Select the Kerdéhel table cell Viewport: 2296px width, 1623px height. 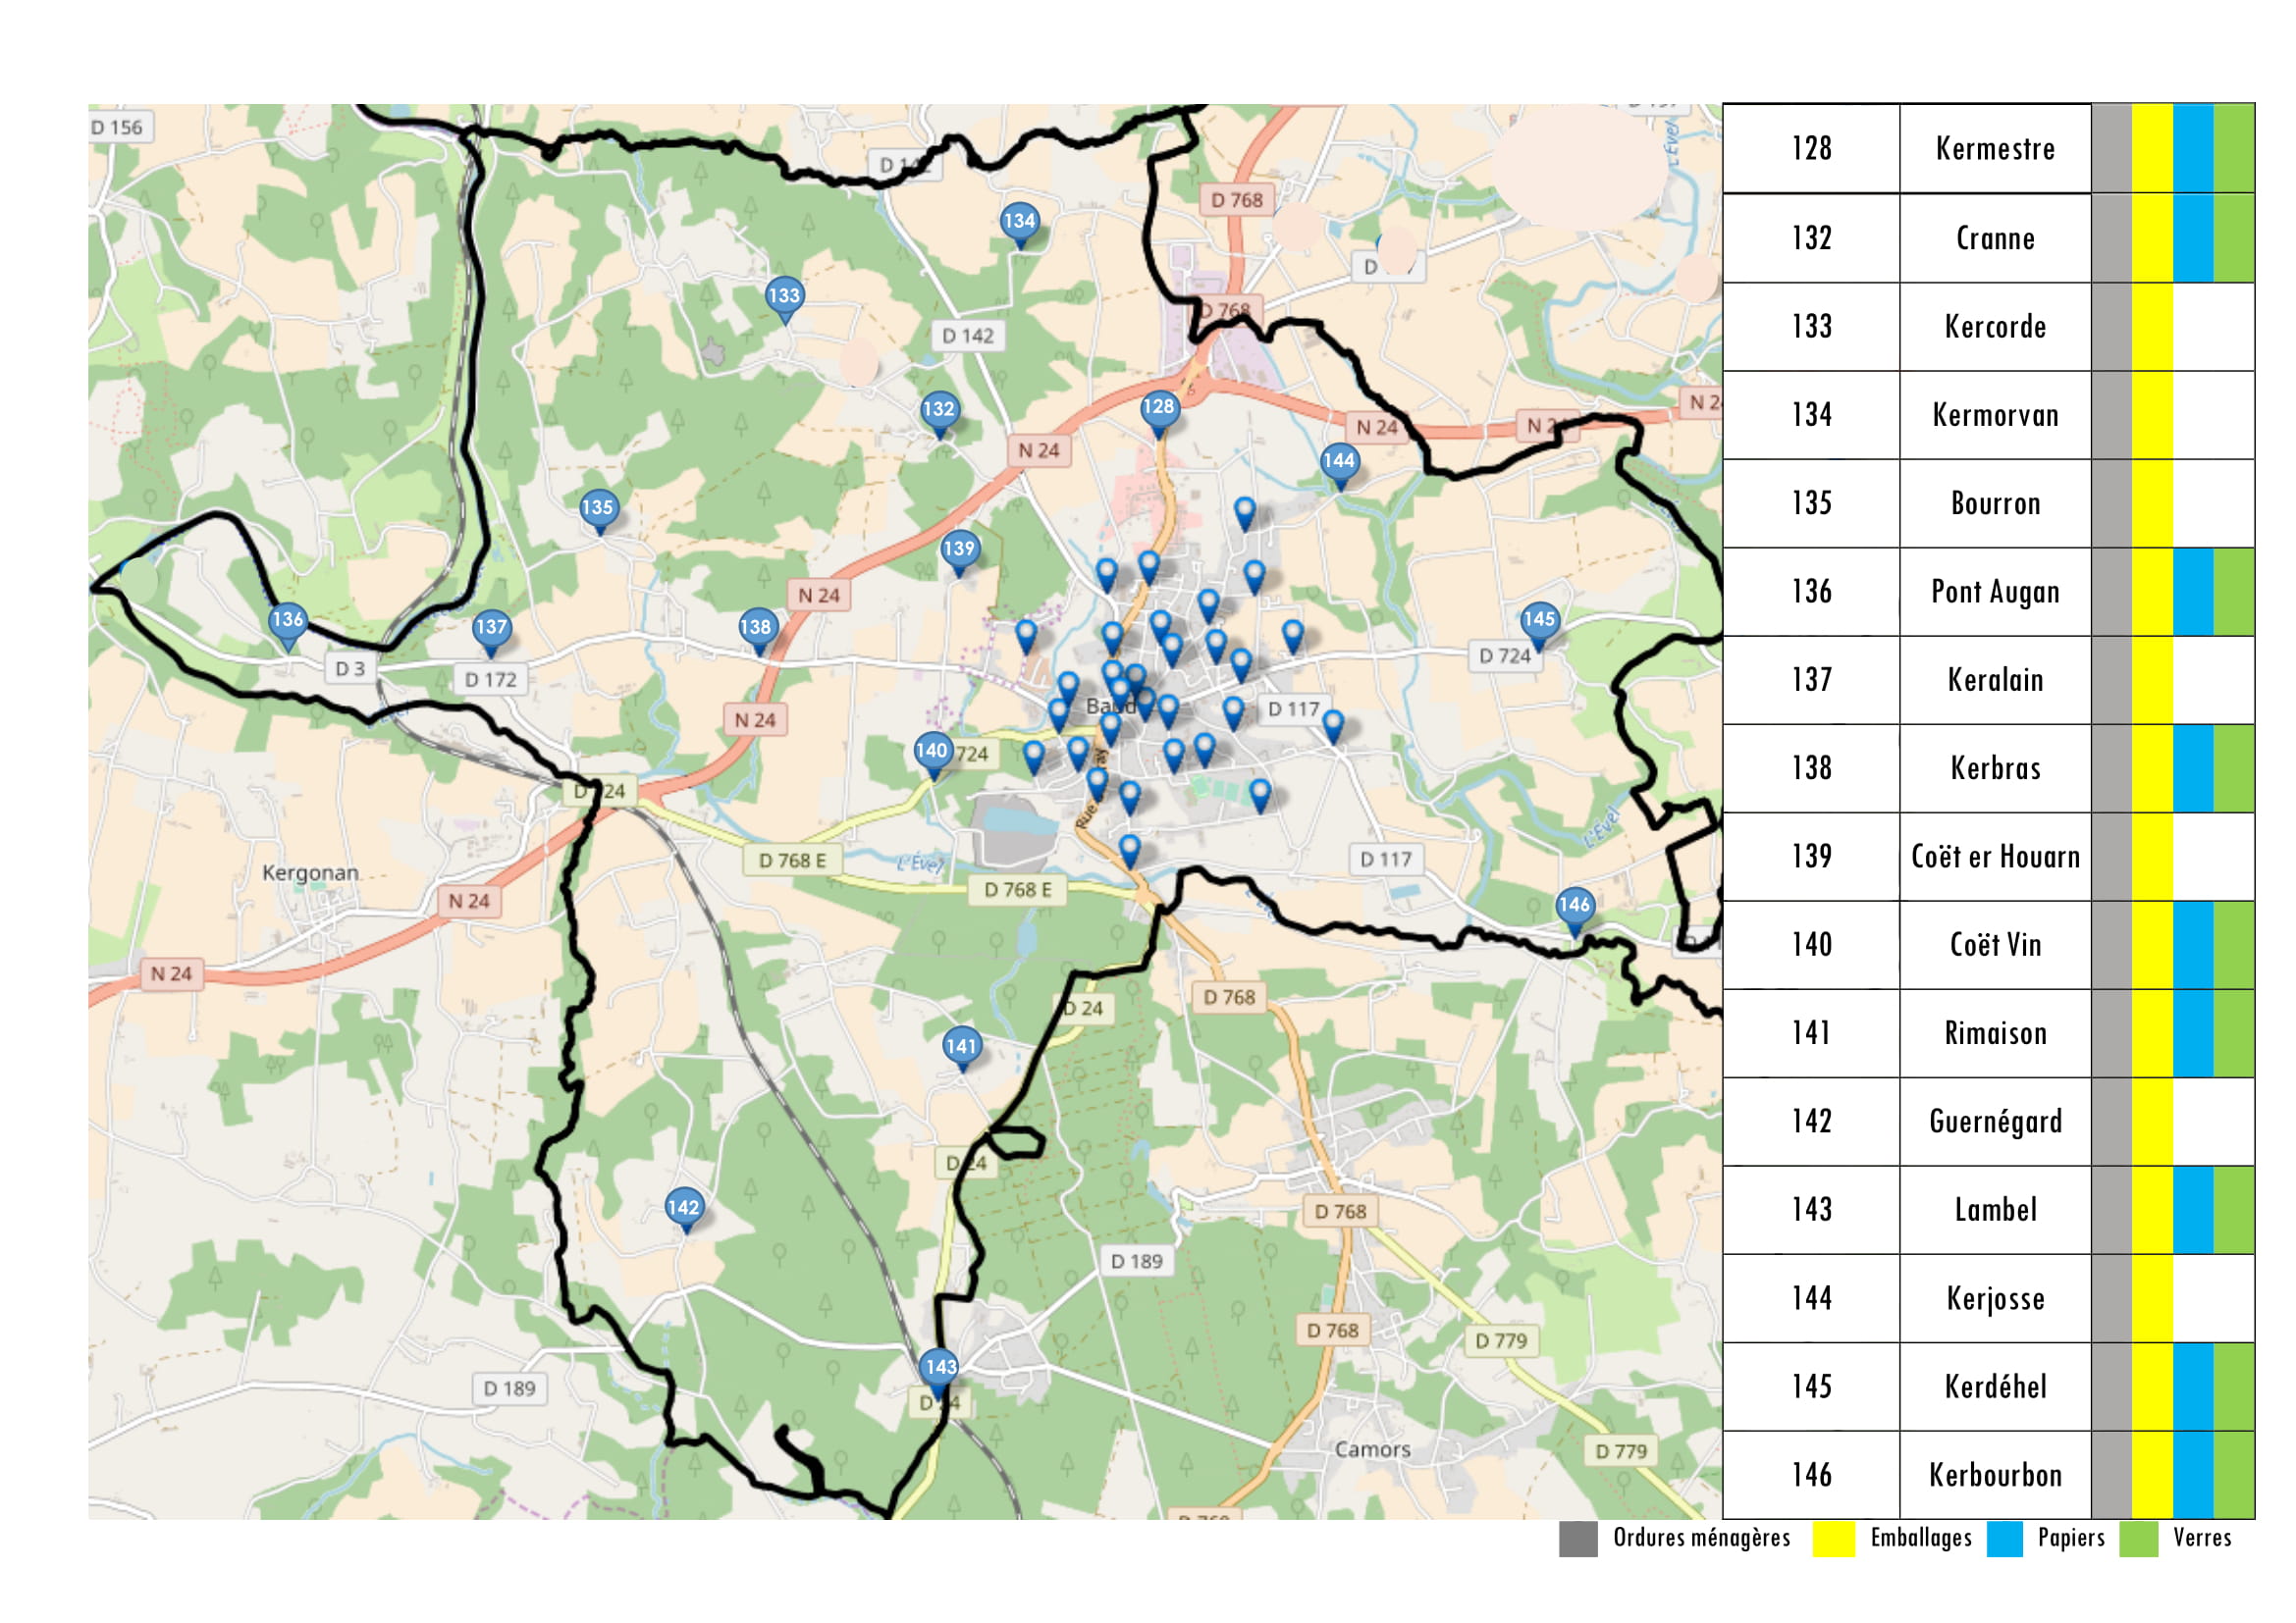[1995, 1387]
